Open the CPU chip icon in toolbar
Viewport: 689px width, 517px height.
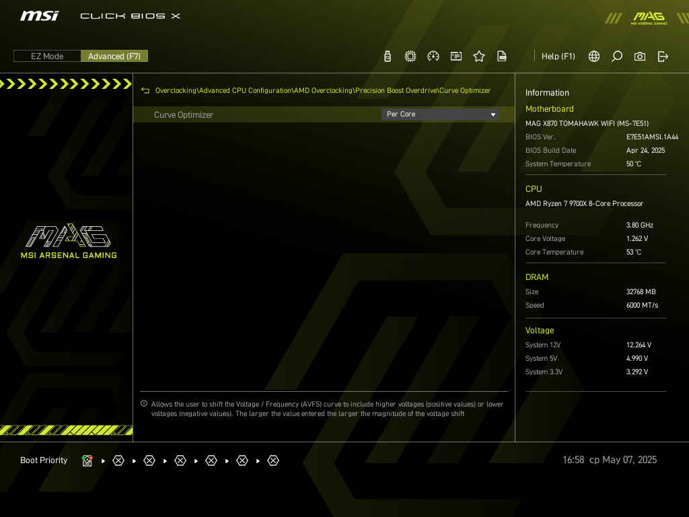point(410,57)
